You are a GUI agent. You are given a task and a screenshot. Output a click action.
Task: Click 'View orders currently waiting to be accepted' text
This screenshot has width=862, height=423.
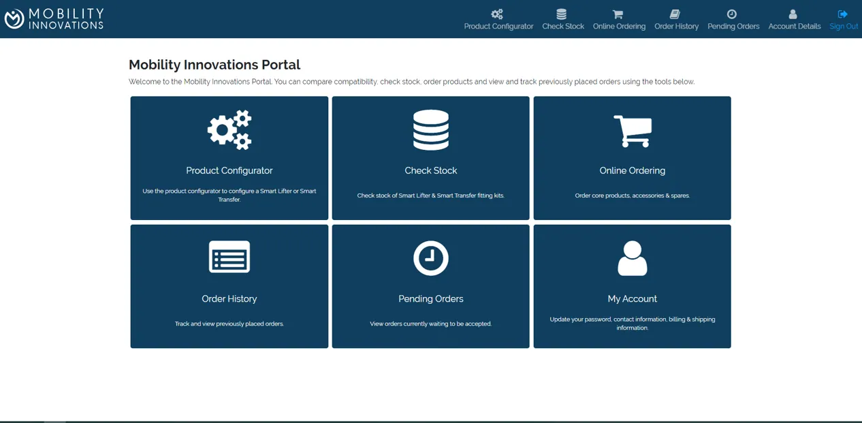[x=431, y=324]
